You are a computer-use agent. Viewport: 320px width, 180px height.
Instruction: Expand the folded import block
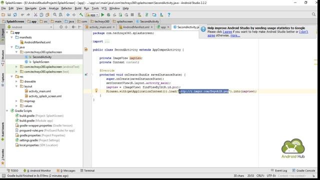[x=107, y=41]
